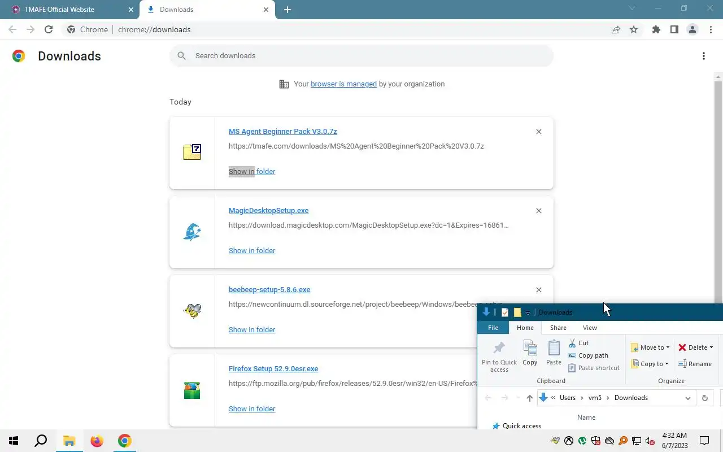Click Cut in Explorer ribbon
Viewport: 723px width, 452px height.
pos(579,343)
